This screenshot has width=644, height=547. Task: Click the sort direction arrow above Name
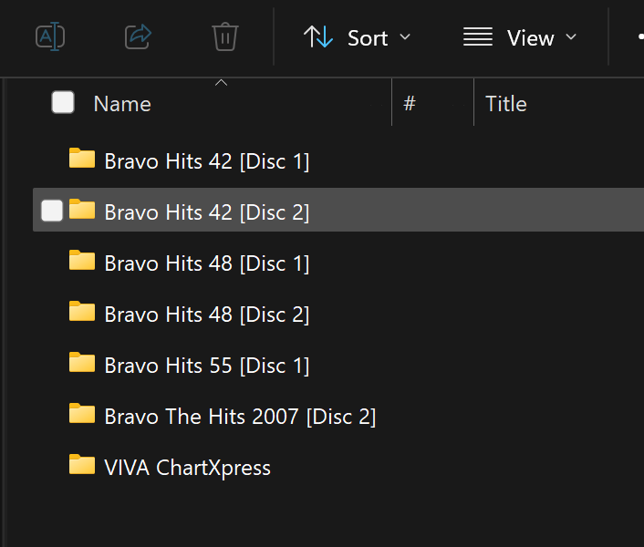[221, 83]
